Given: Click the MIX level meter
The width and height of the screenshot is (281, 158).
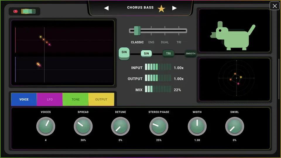Looking at the screenshot, I should point(158,89).
